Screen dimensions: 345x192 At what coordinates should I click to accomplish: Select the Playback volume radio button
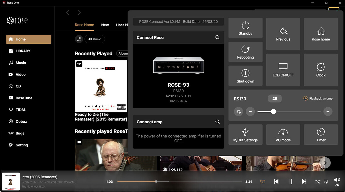click(305, 98)
